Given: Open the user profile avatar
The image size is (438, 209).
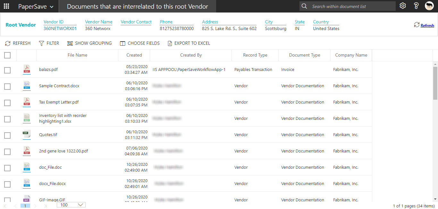Looking at the screenshot, I should point(429,6).
